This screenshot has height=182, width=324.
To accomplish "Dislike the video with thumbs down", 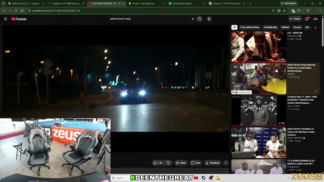I will coord(168,163).
